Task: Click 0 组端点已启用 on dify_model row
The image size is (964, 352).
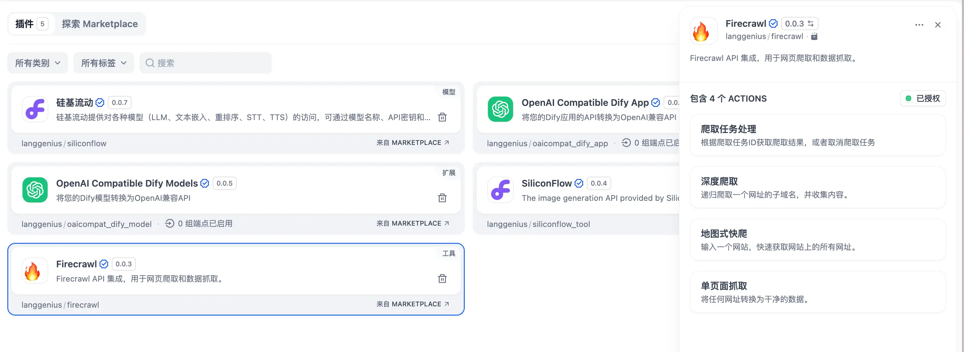Action: [x=205, y=224]
